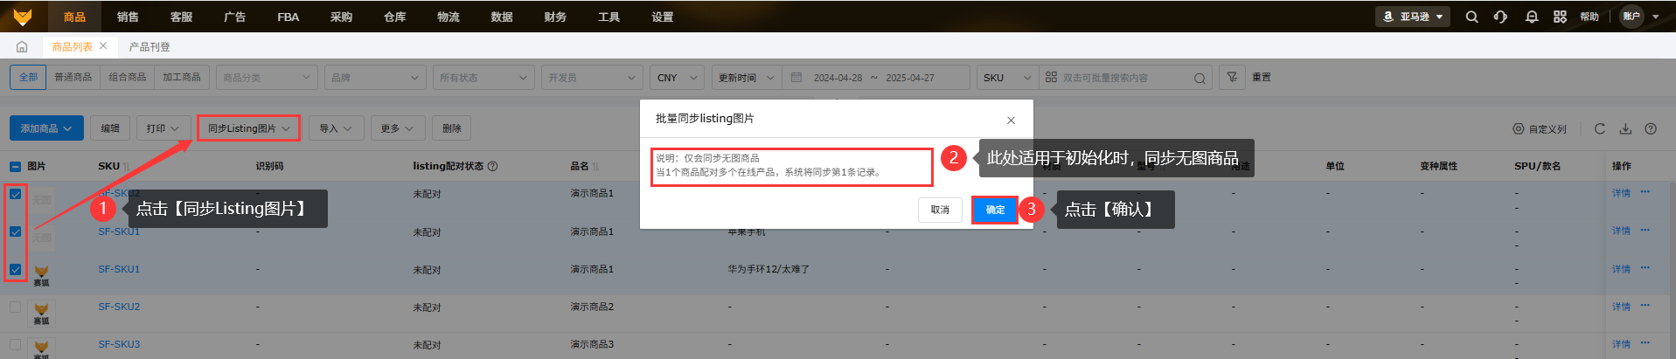This screenshot has width=1676, height=359.
Task: Click the date range calendar icon
Action: pyautogui.click(x=796, y=77)
